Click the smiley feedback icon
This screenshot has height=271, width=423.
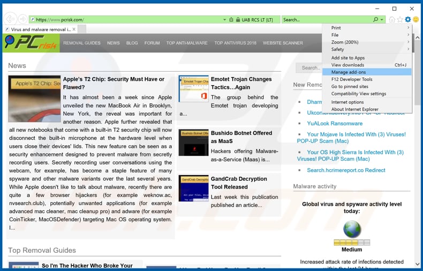416,20
